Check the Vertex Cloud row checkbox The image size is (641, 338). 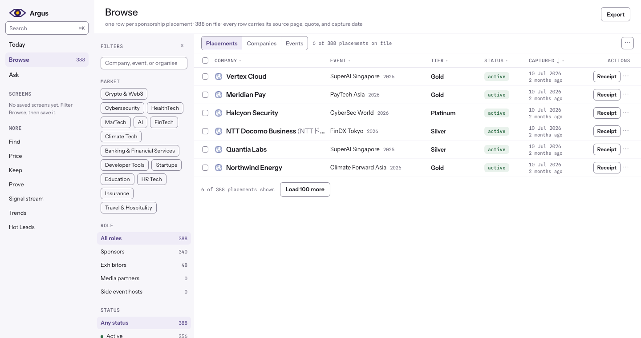pyautogui.click(x=205, y=76)
